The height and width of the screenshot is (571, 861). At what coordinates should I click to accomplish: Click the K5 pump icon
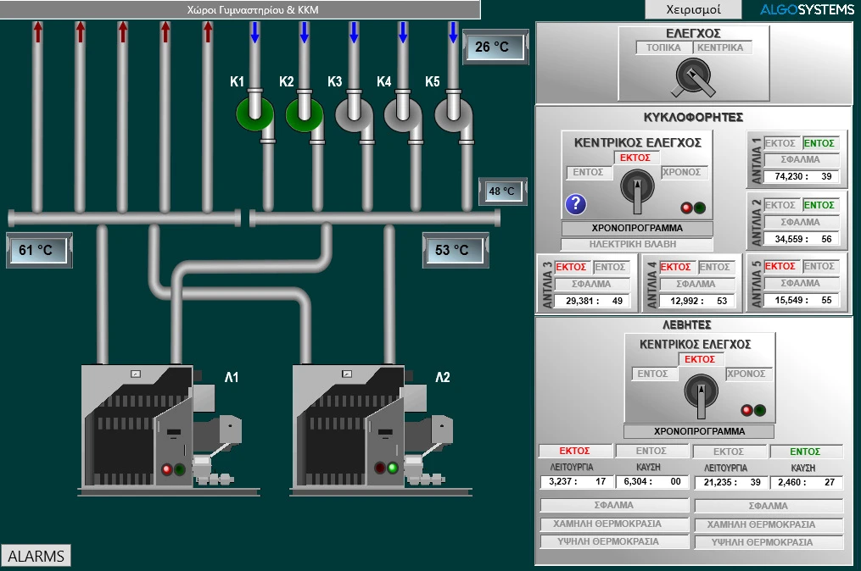452,115
